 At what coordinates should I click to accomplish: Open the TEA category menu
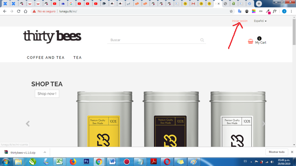78,58
